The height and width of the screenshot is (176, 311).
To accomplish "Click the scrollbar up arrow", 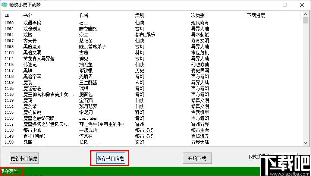I will coord(305,14).
